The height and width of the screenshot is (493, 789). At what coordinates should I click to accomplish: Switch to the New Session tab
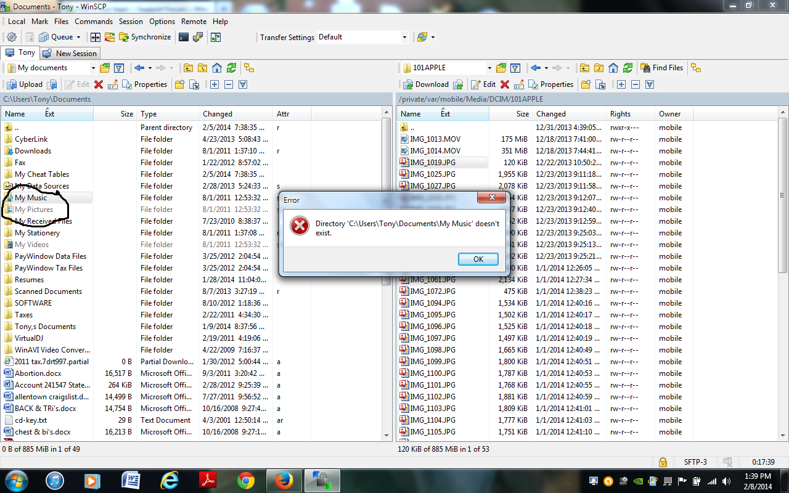(70, 53)
